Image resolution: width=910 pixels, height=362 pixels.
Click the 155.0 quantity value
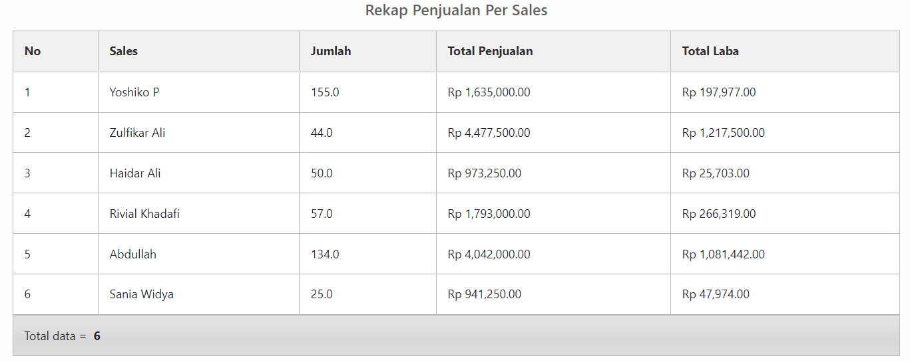pos(325,92)
